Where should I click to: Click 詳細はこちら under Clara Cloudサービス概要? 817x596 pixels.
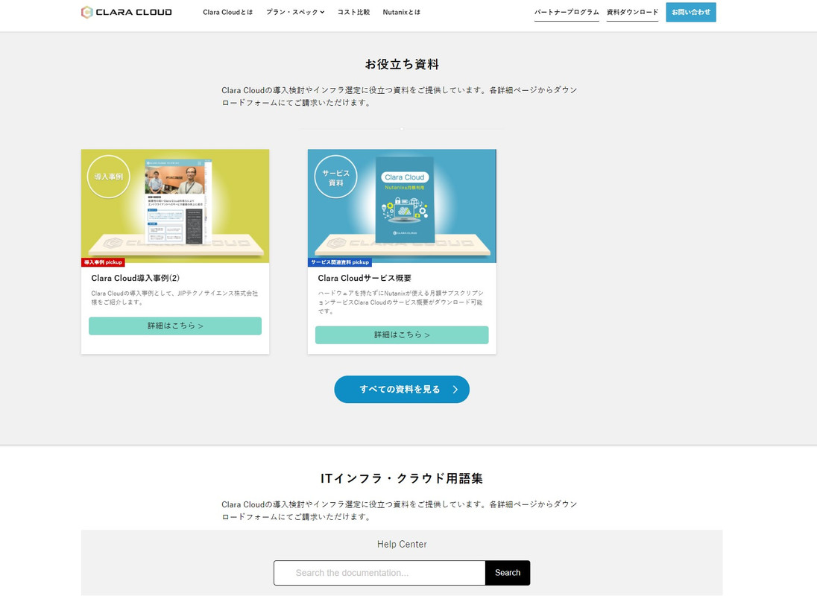[402, 335]
